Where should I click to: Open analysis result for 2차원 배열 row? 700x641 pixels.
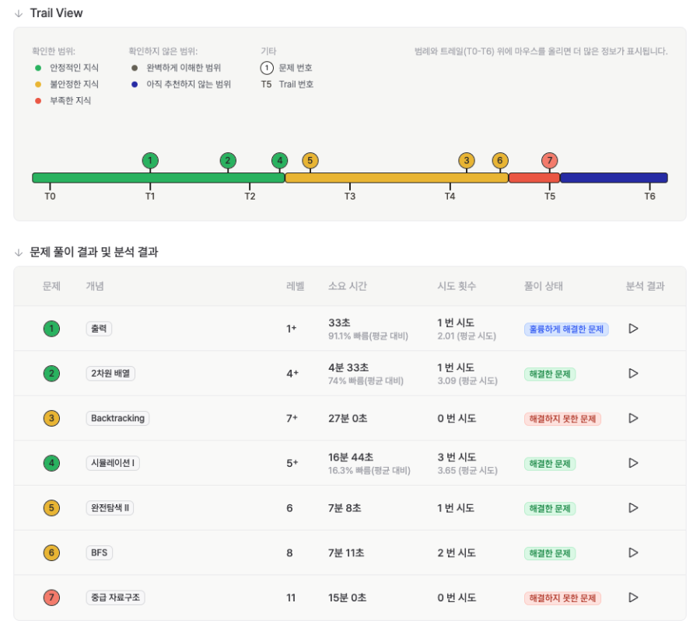pos(632,373)
